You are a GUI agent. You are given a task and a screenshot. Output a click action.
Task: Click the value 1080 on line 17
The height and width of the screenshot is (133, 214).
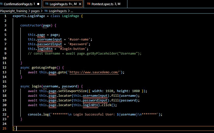click(x=136, y=91)
